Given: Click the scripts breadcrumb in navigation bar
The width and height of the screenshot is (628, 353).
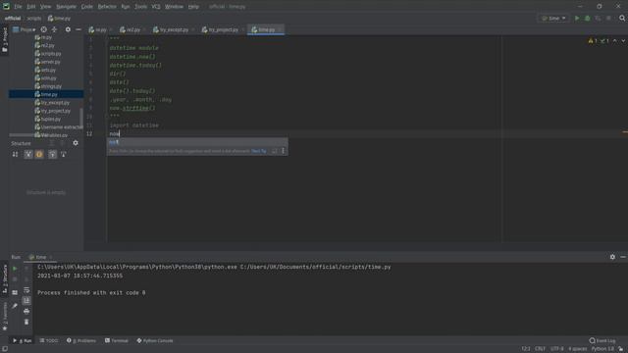Looking at the screenshot, I should 34,19.
